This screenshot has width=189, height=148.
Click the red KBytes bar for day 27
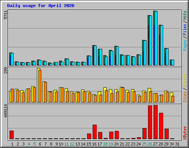coord(155,122)
